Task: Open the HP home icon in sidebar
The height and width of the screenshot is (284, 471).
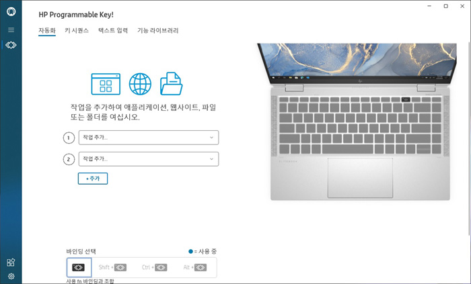Action: tap(11, 11)
